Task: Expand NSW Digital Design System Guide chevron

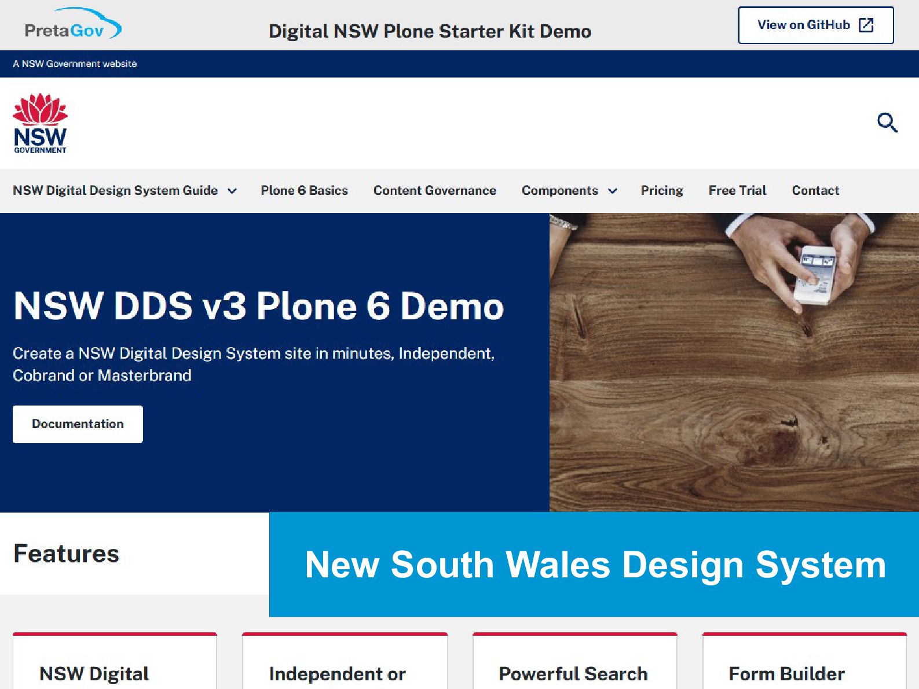Action: click(x=232, y=191)
